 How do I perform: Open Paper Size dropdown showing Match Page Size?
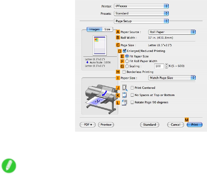172,78
